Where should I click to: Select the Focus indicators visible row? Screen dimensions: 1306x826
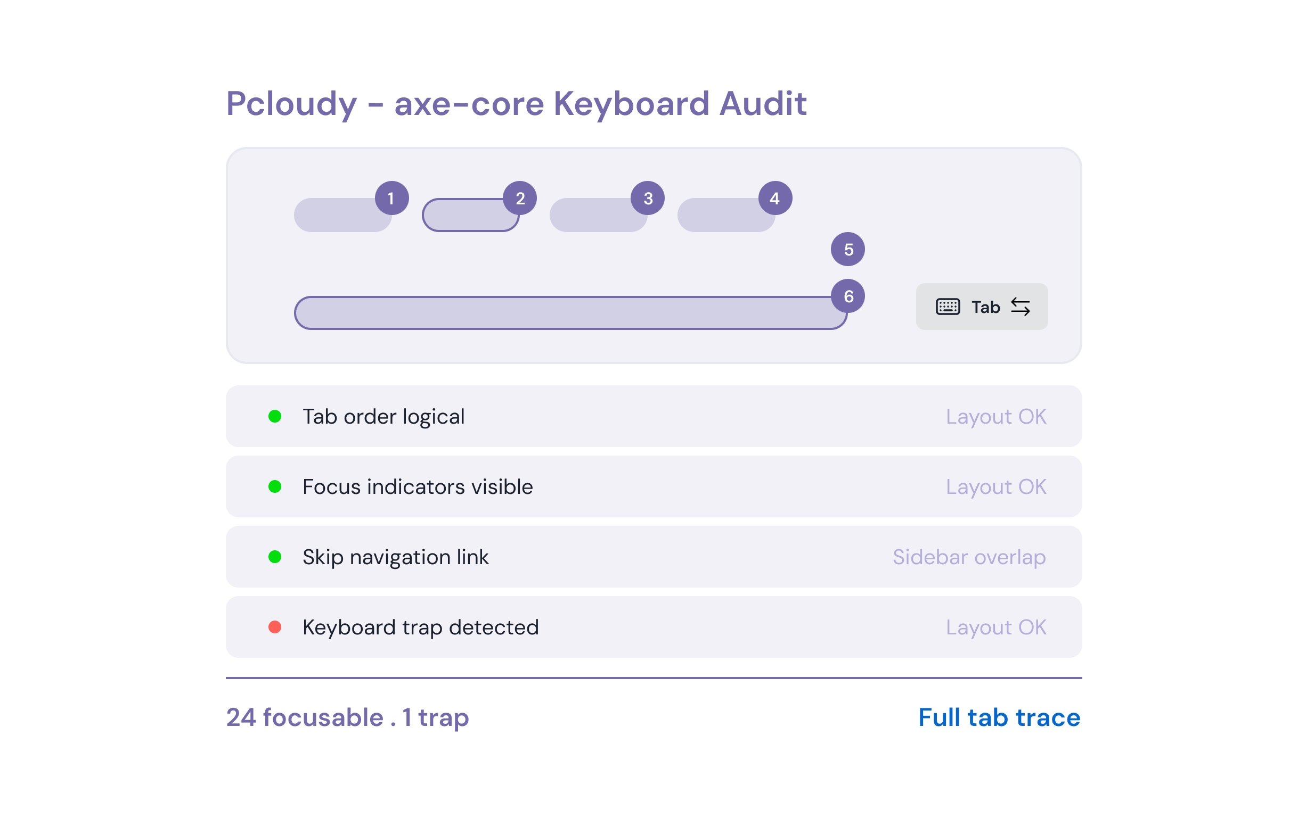pyautogui.click(x=655, y=488)
